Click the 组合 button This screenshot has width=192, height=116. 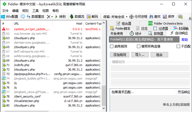[x=159, y=55]
